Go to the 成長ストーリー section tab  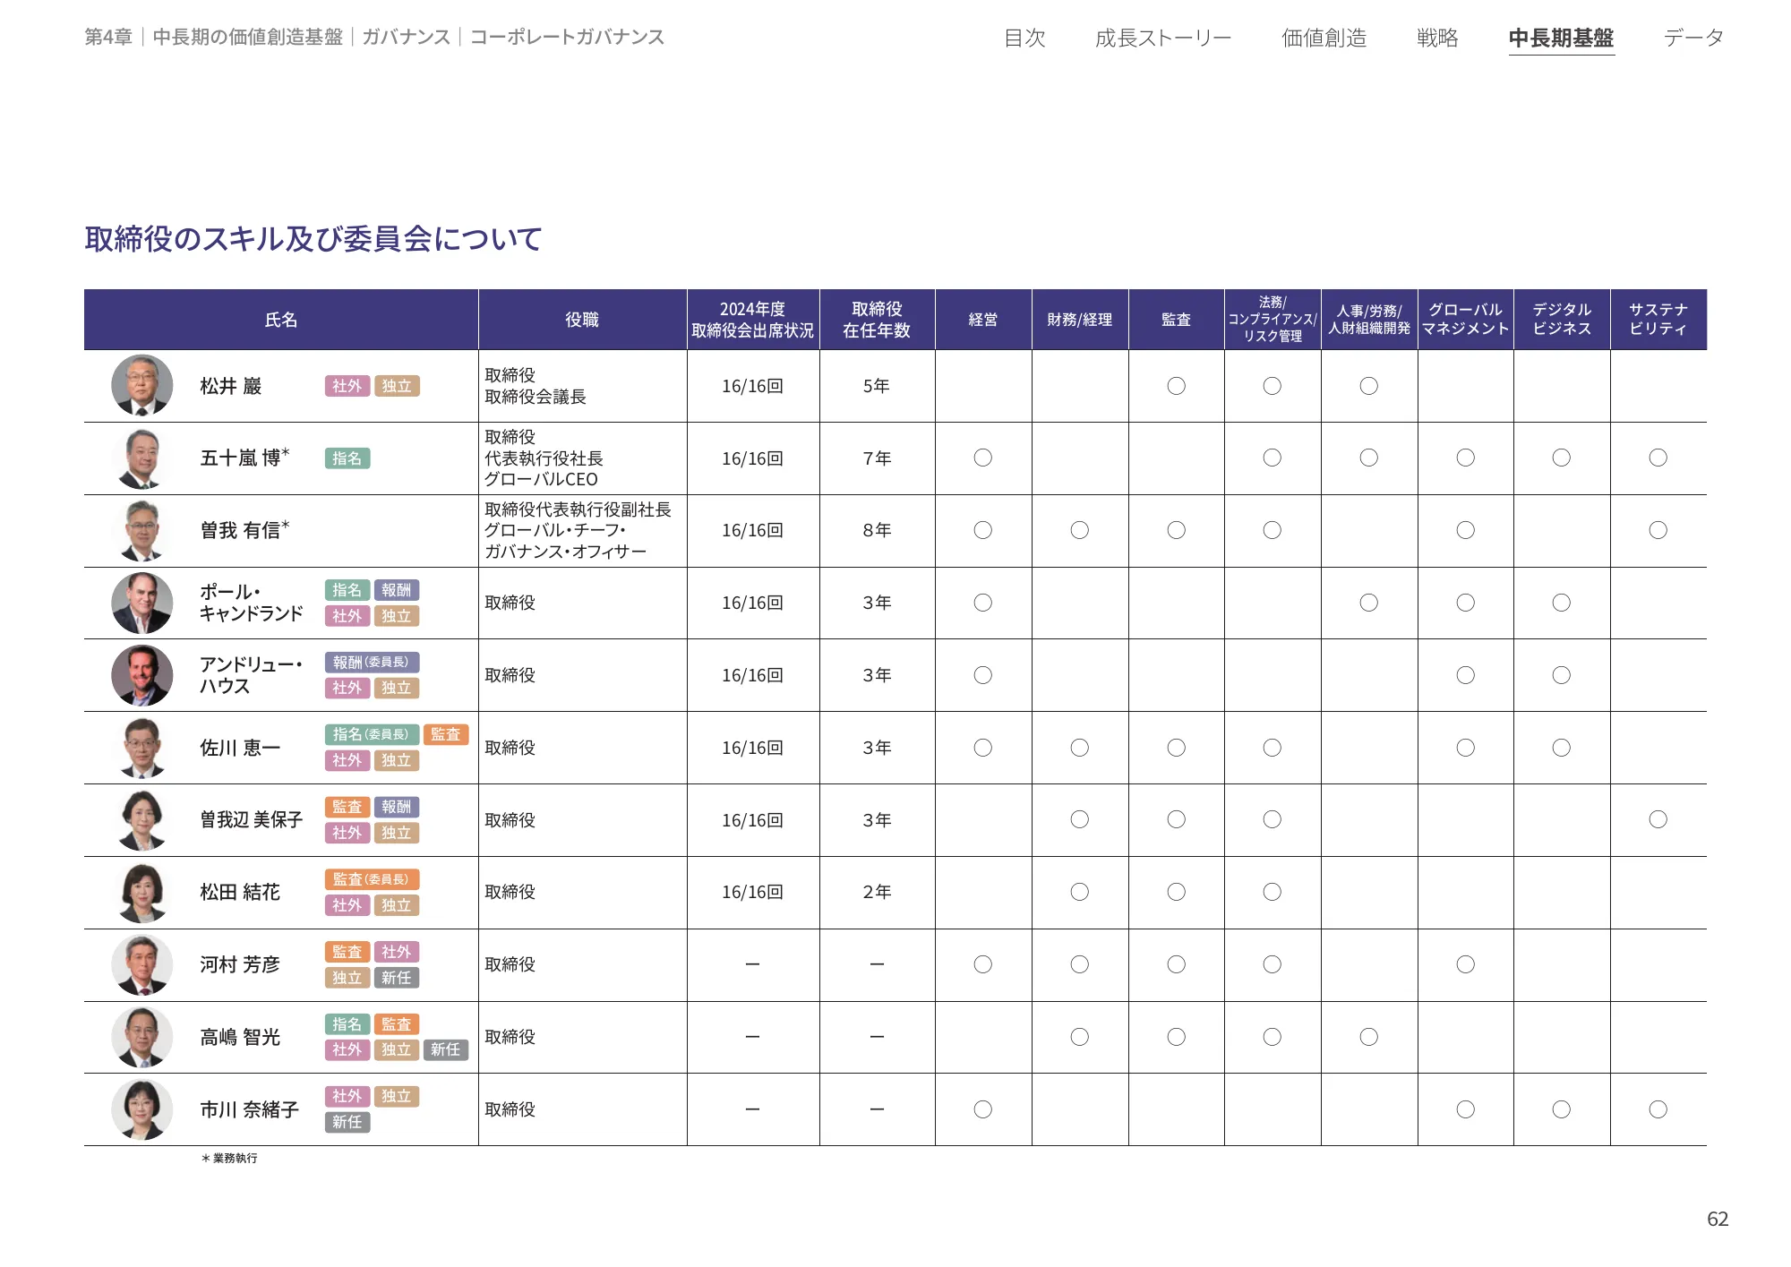click(1162, 38)
